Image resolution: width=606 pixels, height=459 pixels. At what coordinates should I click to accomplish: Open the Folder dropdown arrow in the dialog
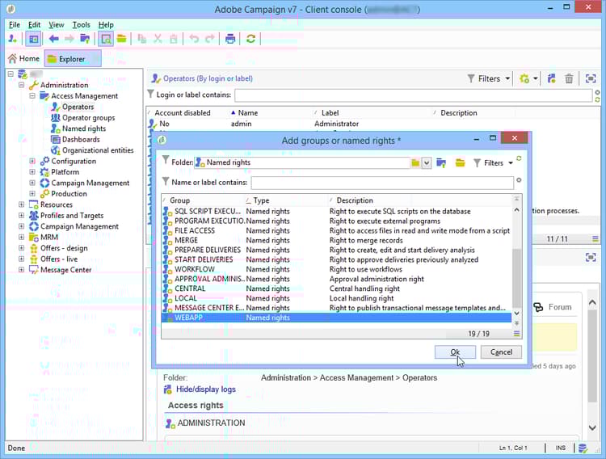pyautogui.click(x=427, y=162)
